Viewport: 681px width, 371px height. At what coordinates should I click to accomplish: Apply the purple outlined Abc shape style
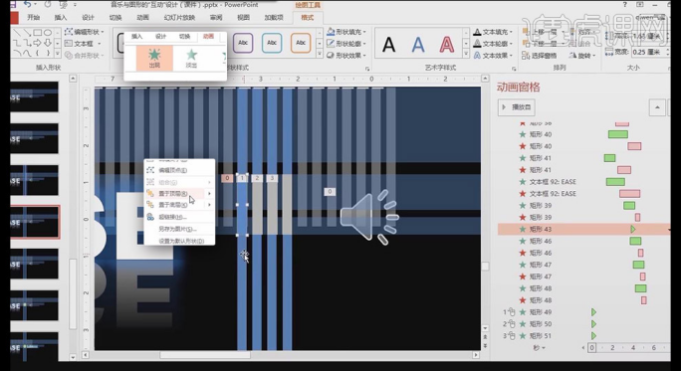click(x=243, y=43)
